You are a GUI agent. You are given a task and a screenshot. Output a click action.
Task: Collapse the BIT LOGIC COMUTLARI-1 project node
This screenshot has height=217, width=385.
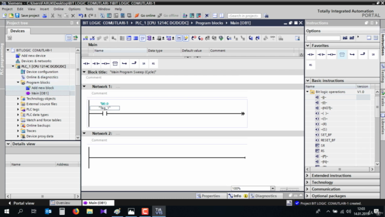click(8, 50)
